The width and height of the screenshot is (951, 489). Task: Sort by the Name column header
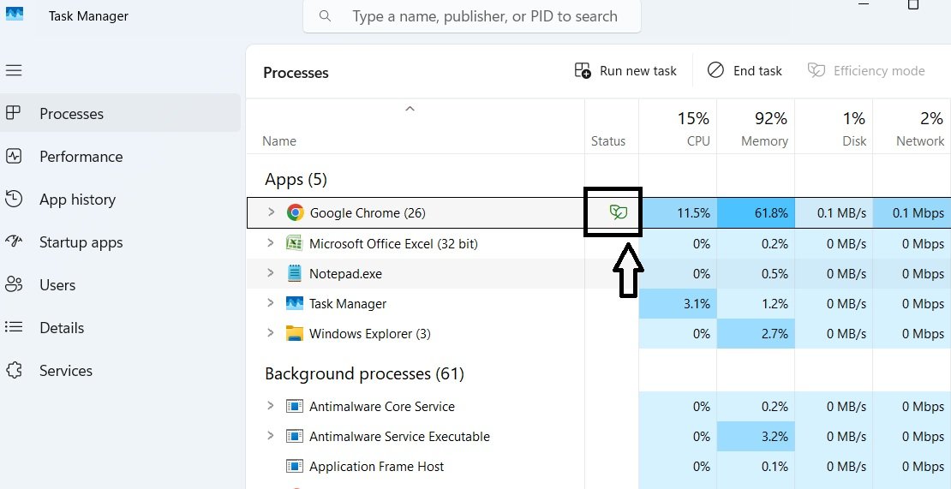415,126
